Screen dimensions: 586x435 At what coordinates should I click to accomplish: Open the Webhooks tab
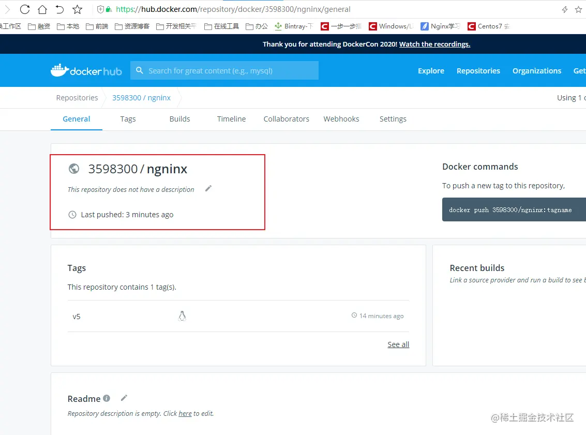pos(341,119)
